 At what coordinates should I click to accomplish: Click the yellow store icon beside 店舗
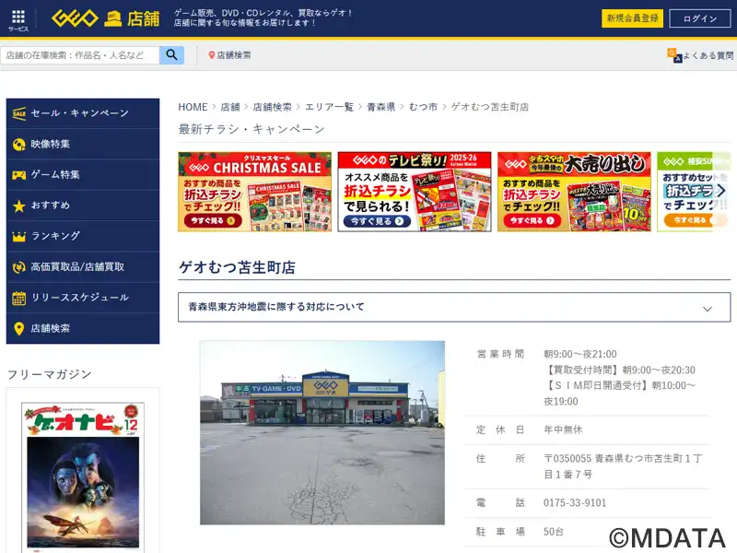click(112, 18)
